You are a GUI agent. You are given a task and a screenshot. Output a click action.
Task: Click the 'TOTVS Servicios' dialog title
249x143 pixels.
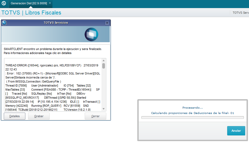tap(56, 23)
